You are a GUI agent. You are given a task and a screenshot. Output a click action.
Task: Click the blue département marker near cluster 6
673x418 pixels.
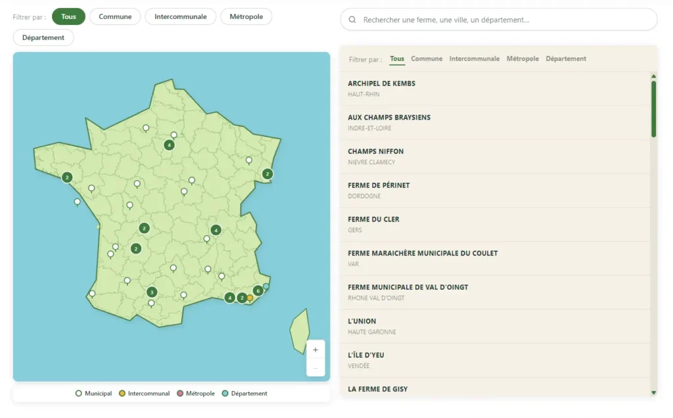pos(266,287)
